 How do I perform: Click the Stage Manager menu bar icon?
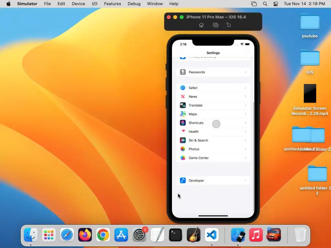[x=254, y=4]
